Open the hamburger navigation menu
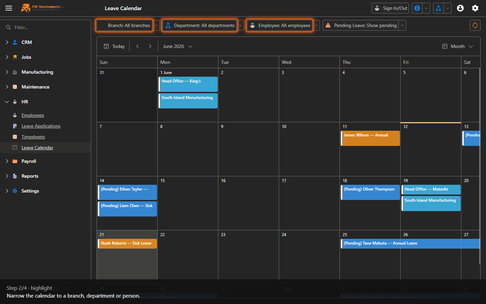Image resolution: width=486 pixels, height=304 pixels. click(9, 8)
